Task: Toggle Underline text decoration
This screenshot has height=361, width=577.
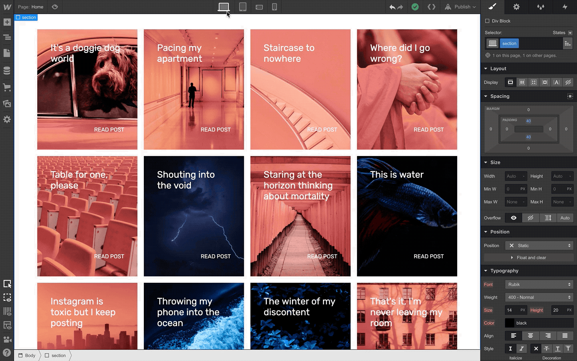Action: [x=557, y=349]
